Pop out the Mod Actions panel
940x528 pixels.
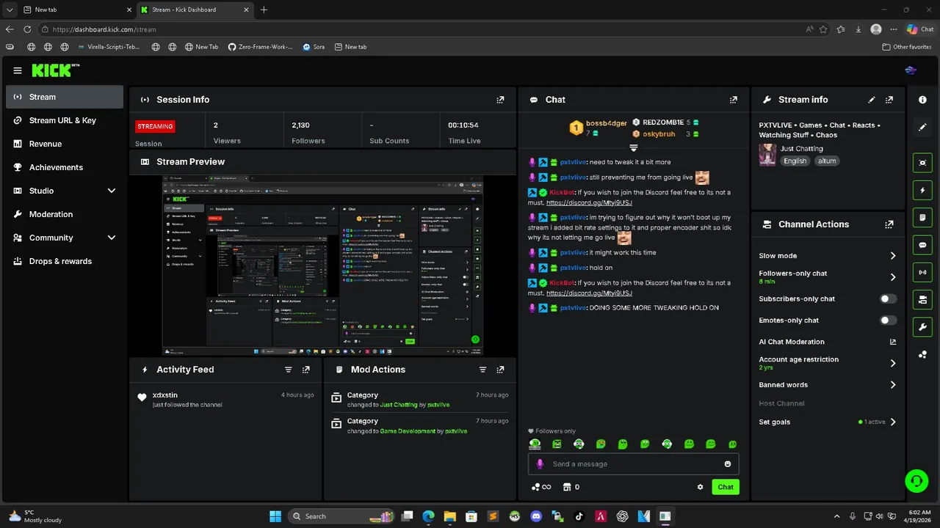click(x=500, y=370)
